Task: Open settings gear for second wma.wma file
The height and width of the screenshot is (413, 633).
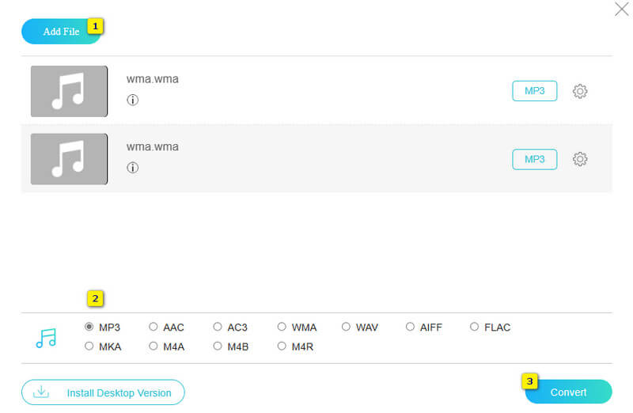Action: [580, 160]
